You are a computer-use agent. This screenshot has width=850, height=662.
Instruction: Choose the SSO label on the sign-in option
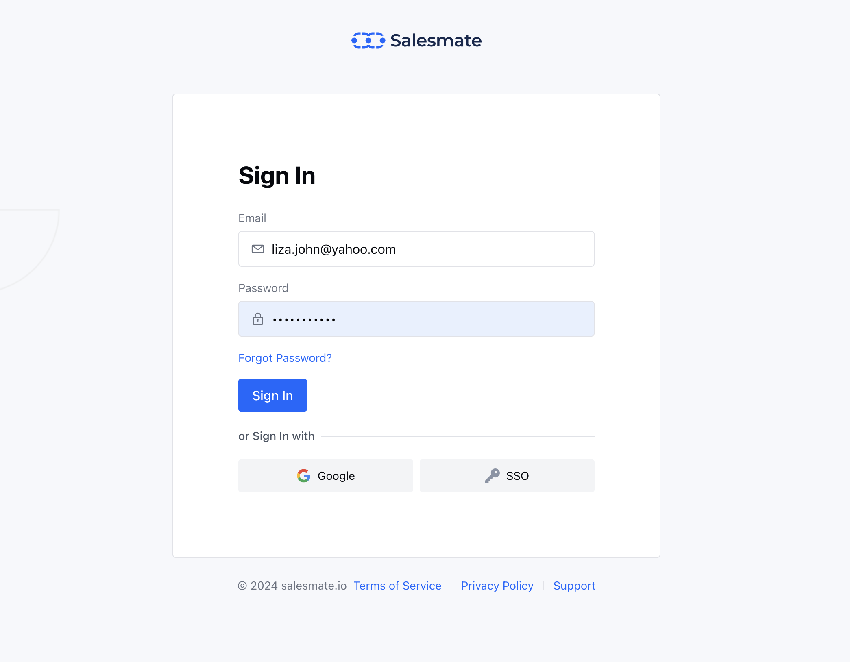pyautogui.click(x=517, y=476)
